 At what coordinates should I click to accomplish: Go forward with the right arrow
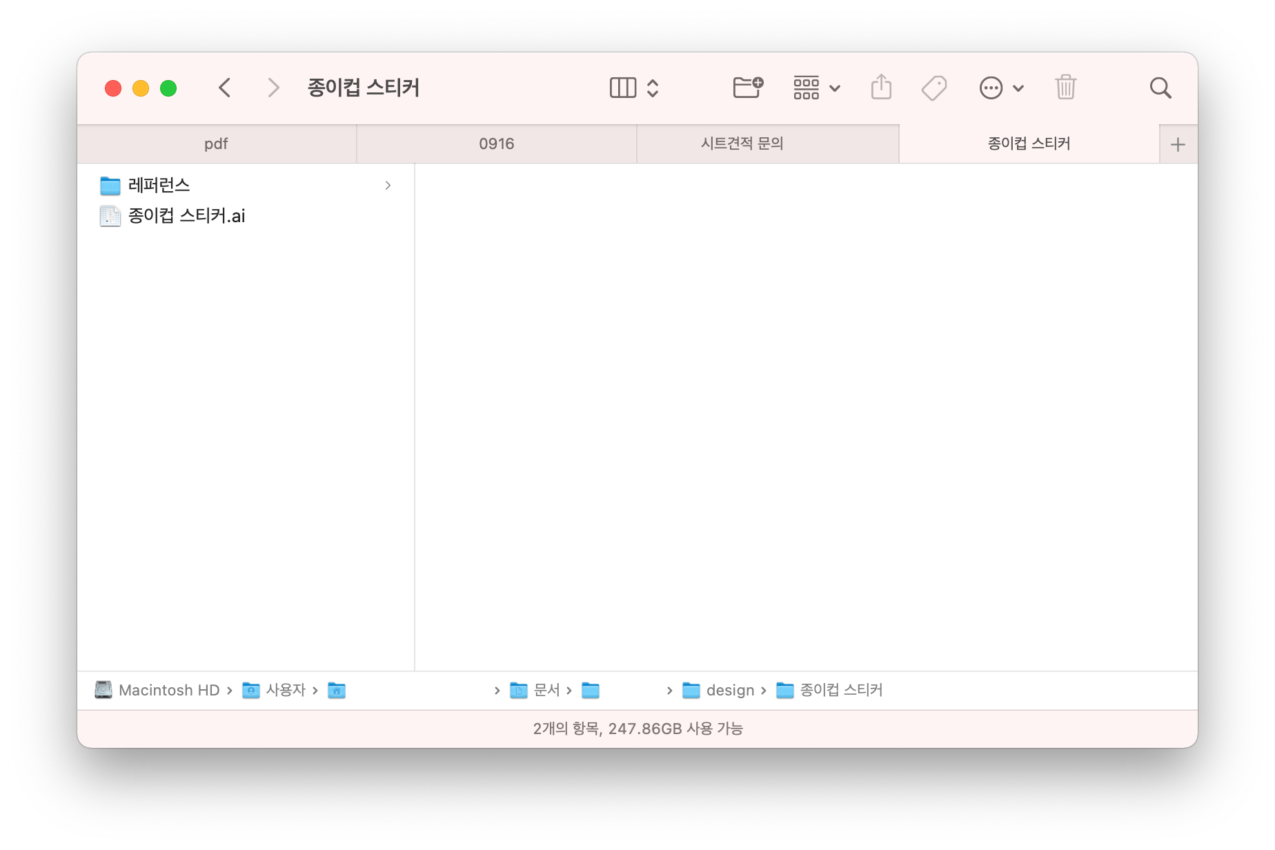pos(273,88)
